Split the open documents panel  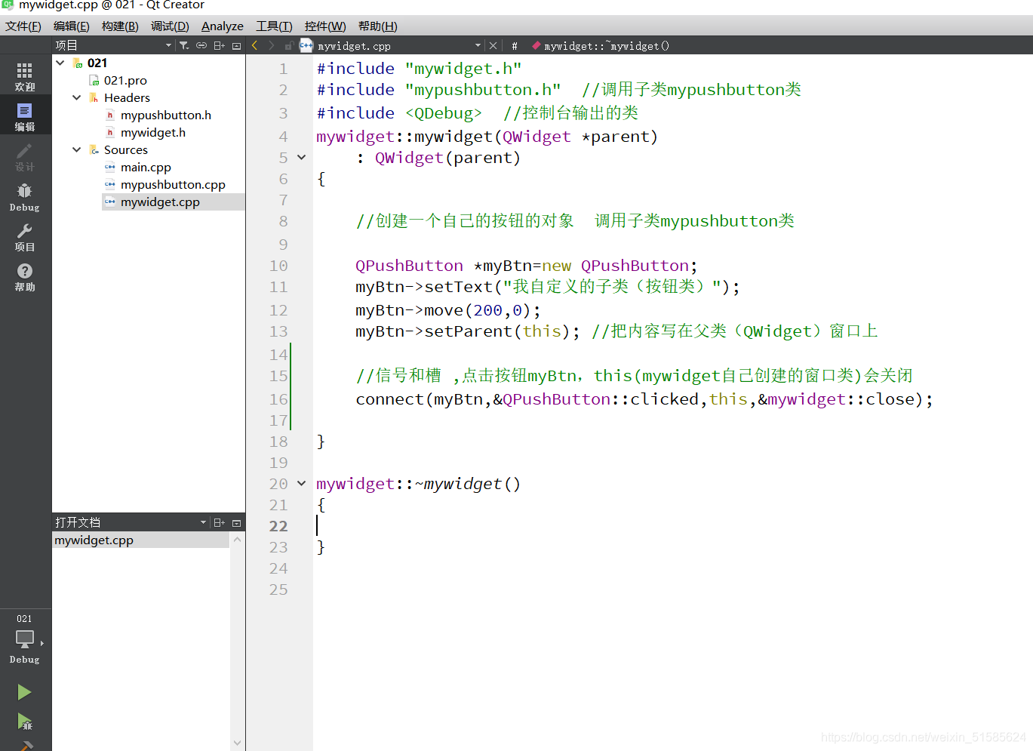pyautogui.click(x=220, y=522)
